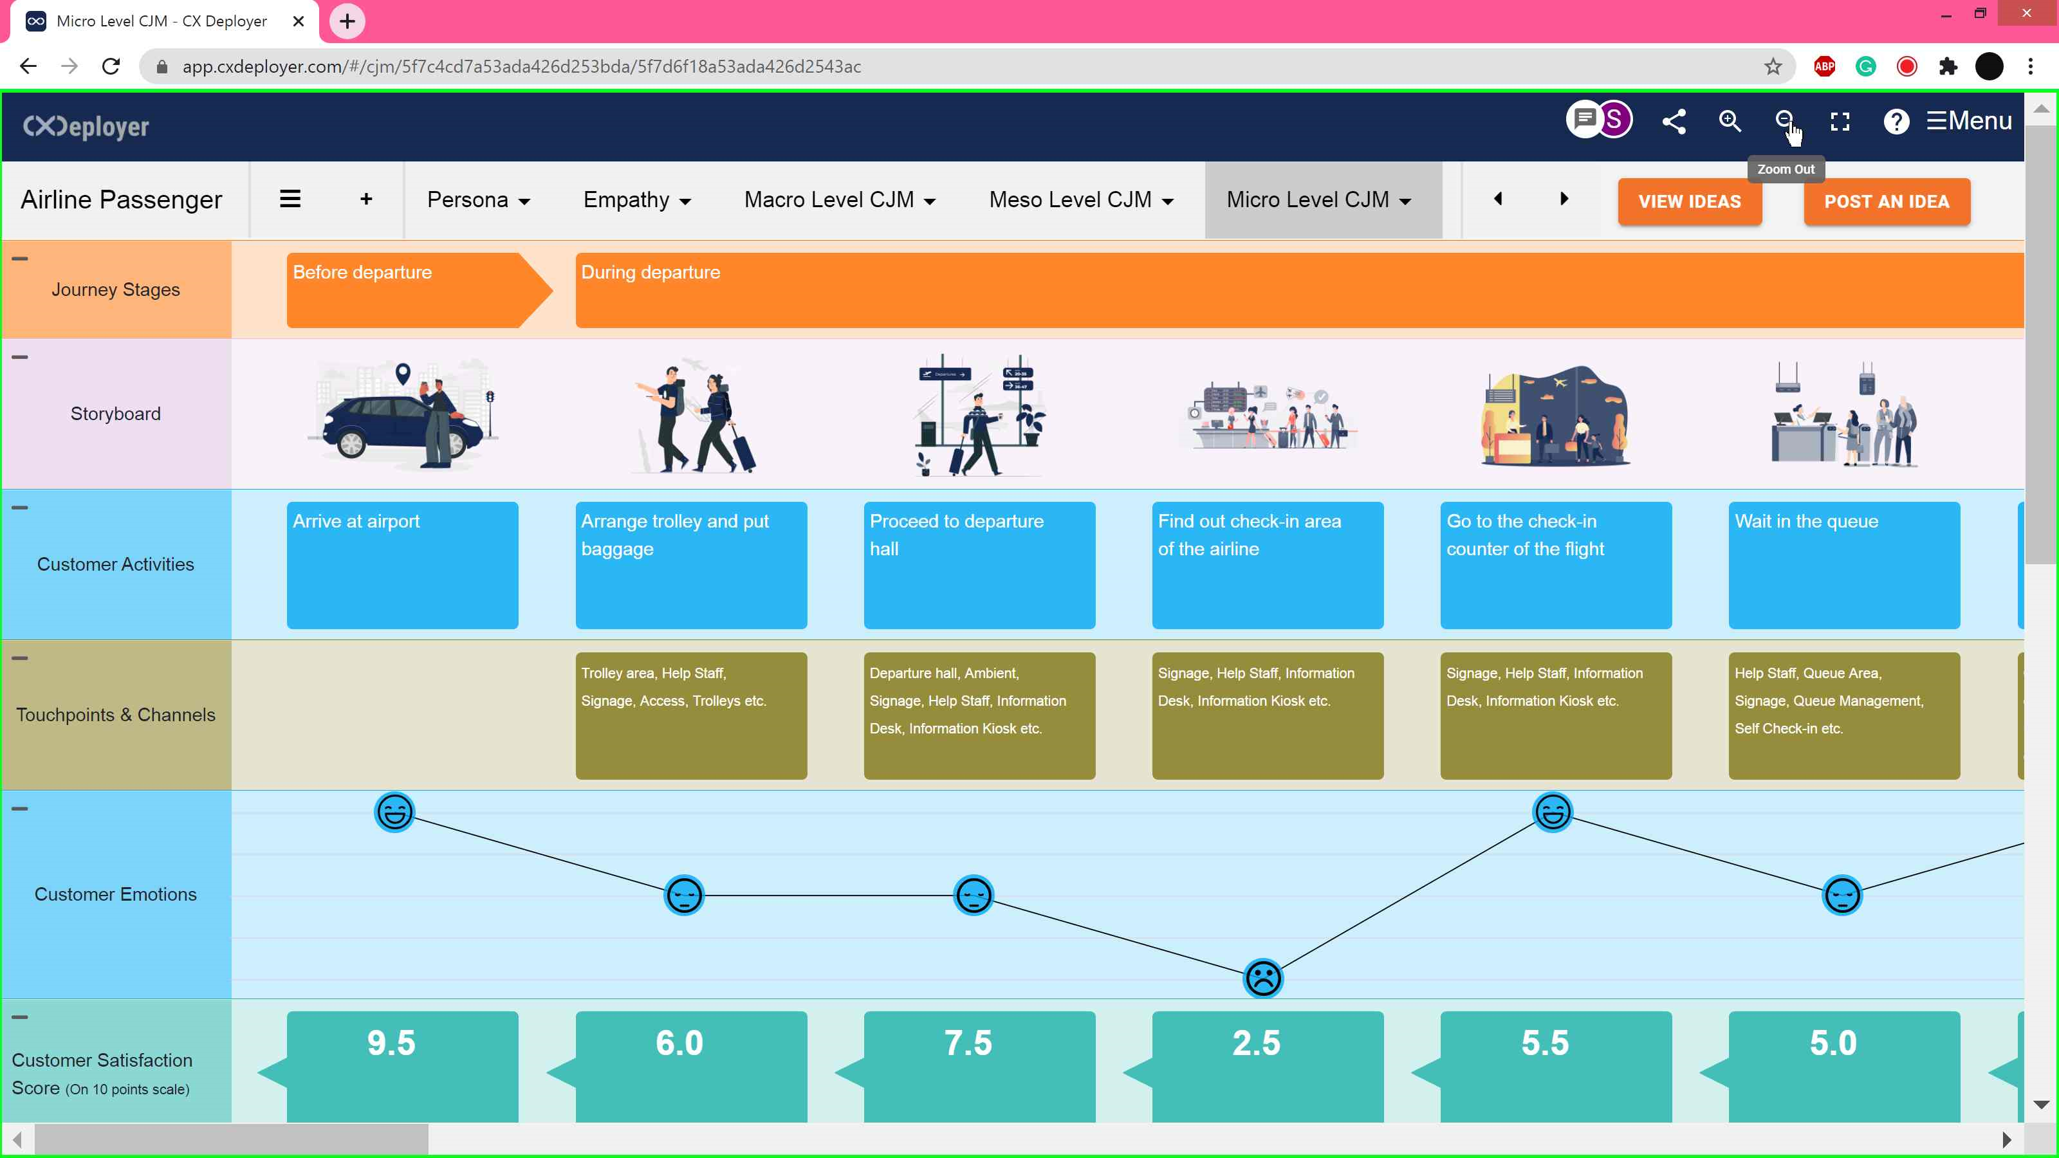Click the Zoom Out magnifier icon
Image resolution: width=2059 pixels, height=1158 pixels.
click(1784, 120)
